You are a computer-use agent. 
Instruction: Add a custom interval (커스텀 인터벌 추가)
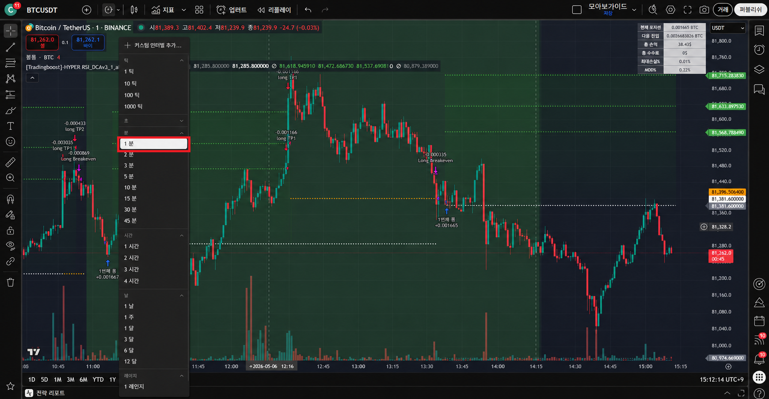[154, 45]
